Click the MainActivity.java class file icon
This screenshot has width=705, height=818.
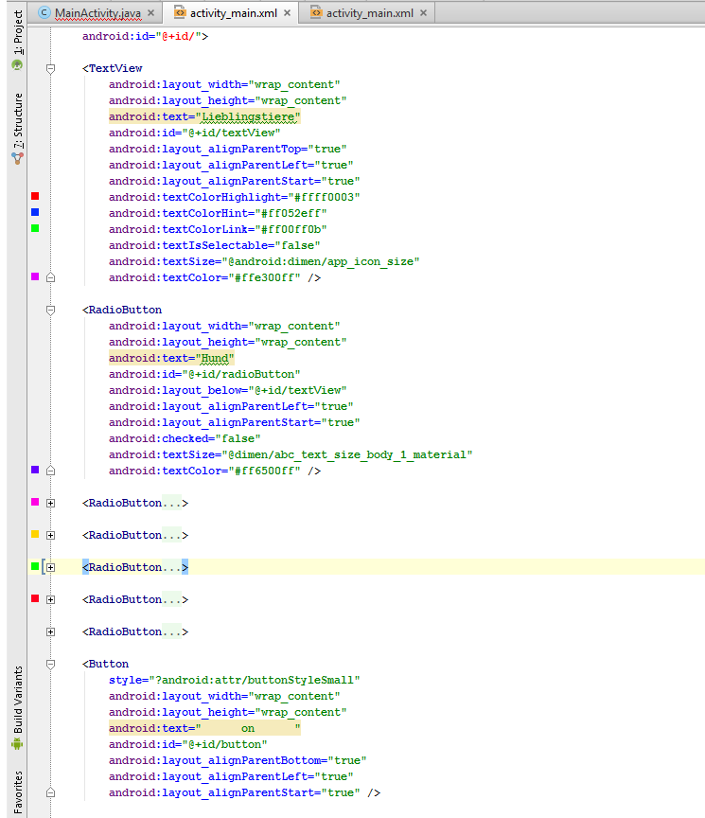pyautogui.click(x=44, y=13)
